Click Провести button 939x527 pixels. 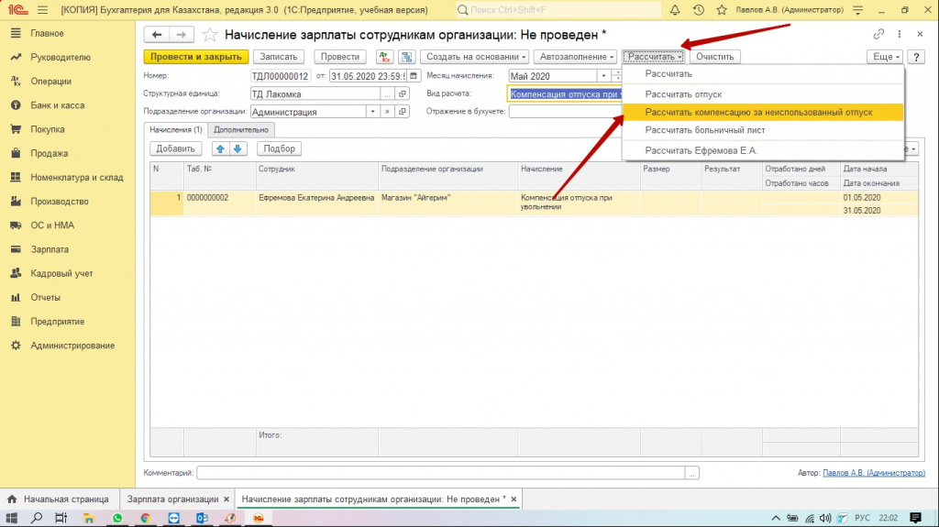339,57
